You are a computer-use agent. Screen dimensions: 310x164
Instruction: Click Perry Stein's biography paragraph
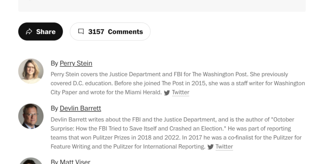click(x=178, y=84)
